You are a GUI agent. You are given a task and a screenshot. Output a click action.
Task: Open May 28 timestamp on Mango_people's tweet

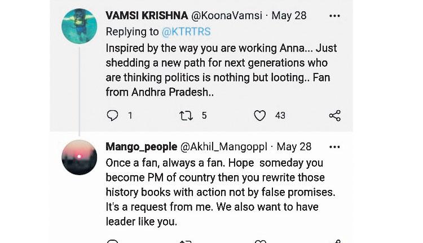(293, 147)
